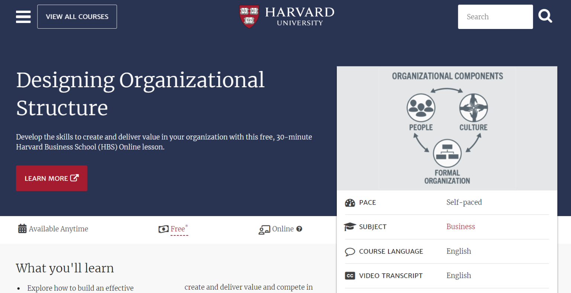571x293 pixels.
Task: Click the person icon next to Online
Action: click(264, 229)
